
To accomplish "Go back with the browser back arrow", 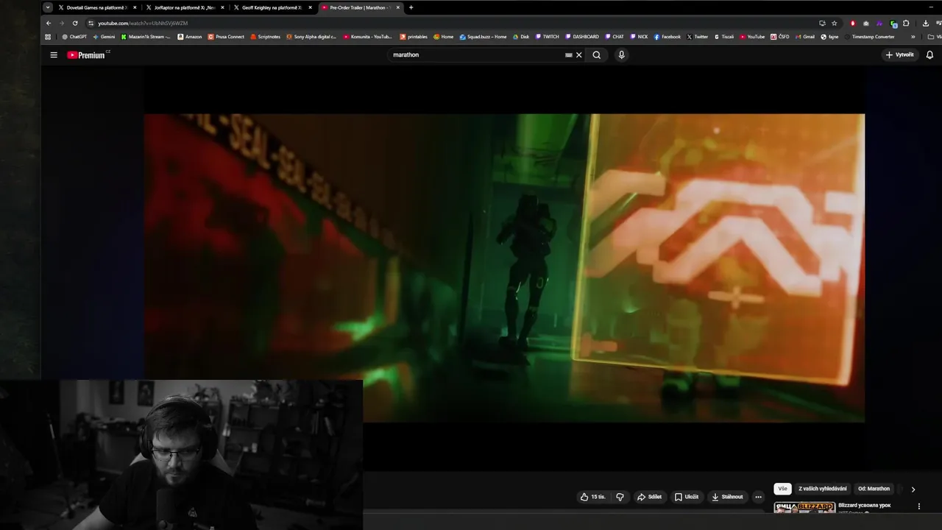I will click(49, 23).
